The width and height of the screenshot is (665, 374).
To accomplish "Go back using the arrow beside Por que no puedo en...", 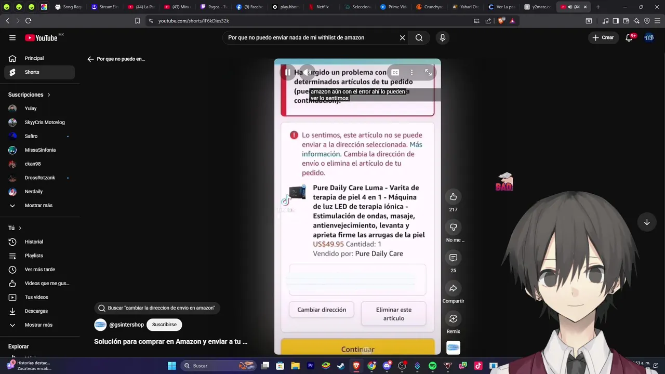I will click(x=90, y=59).
